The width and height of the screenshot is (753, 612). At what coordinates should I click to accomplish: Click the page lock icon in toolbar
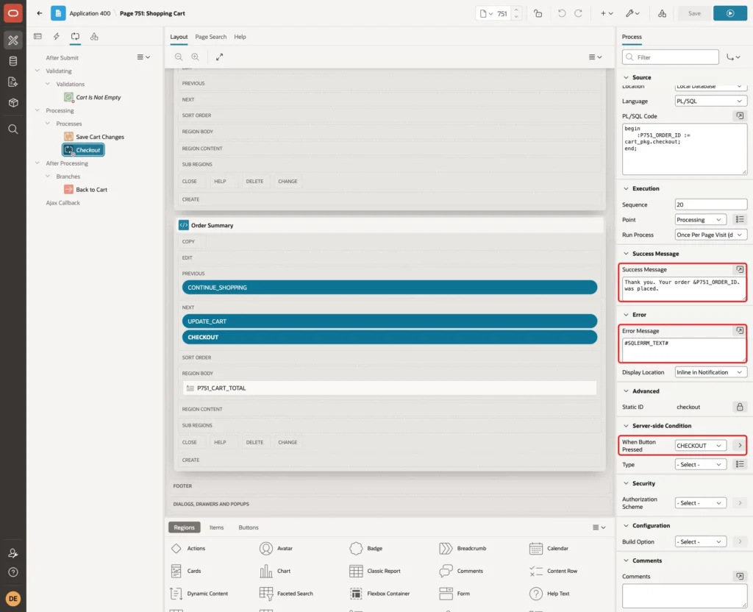click(x=538, y=13)
